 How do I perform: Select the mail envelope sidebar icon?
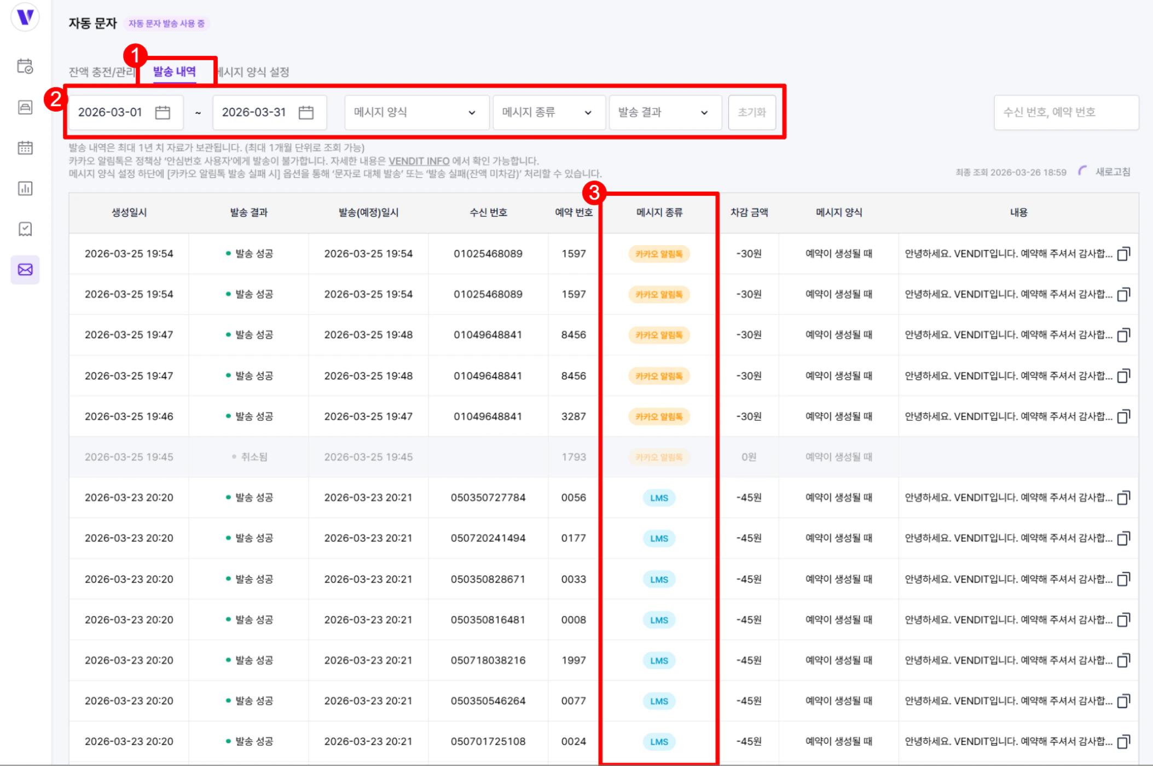[x=25, y=270]
